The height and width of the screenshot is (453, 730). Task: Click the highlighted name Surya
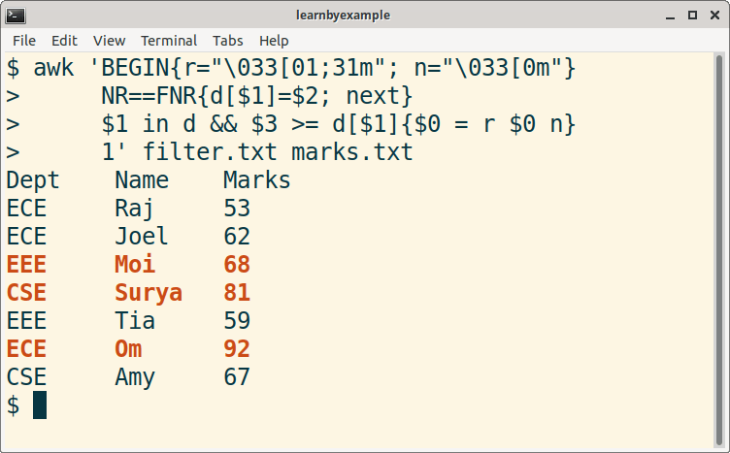click(x=149, y=293)
